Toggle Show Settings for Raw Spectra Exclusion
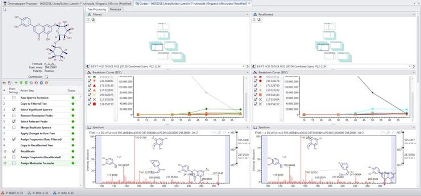This screenshot has height=196, width=421. [x=14, y=98]
